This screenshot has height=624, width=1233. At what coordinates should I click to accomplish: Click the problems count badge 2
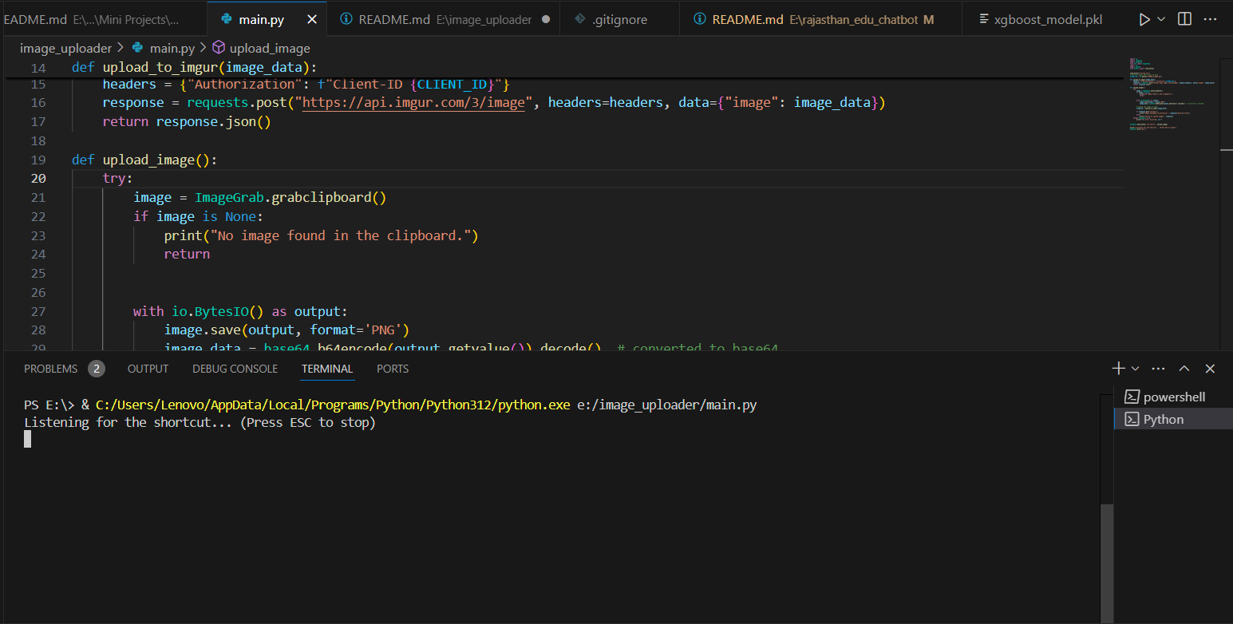[x=96, y=369]
